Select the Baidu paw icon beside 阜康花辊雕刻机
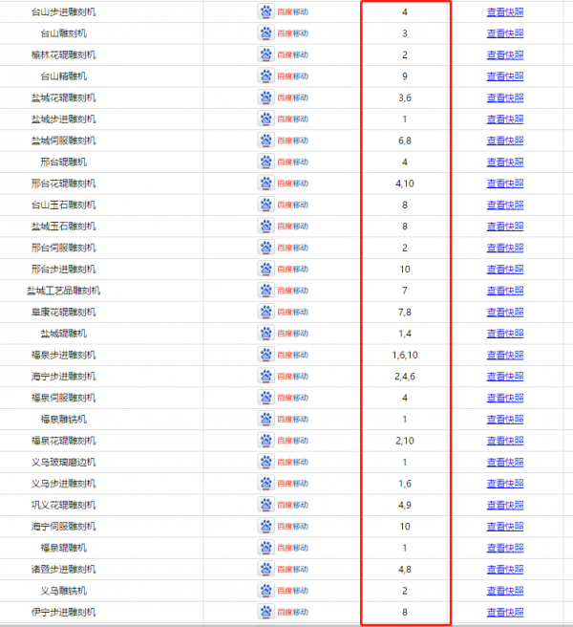 click(x=265, y=312)
